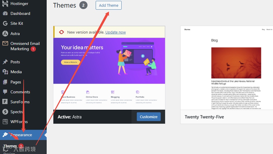Click the Active: Astra label
This screenshot has width=273, height=154.
tap(69, 117)
